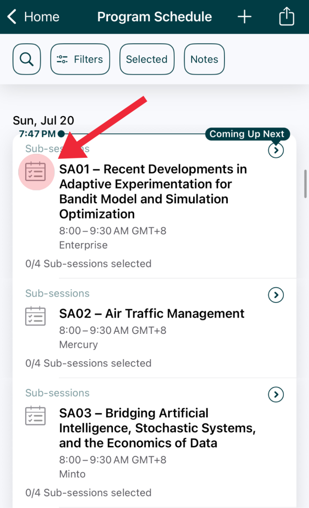
Task: Open the Filters options
Action: [80, 60]
